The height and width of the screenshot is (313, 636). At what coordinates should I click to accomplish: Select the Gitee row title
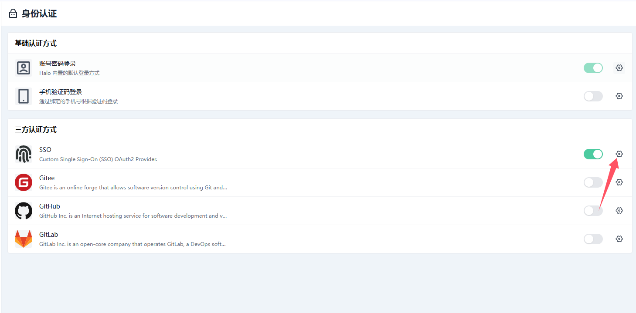tap(47, 178)
